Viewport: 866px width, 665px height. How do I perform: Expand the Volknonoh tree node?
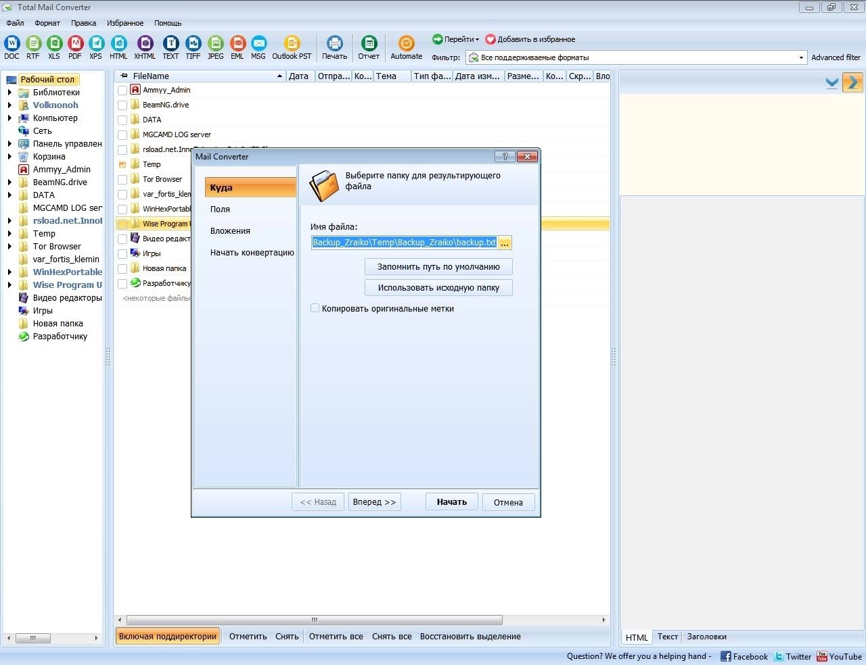click(9, 105)
